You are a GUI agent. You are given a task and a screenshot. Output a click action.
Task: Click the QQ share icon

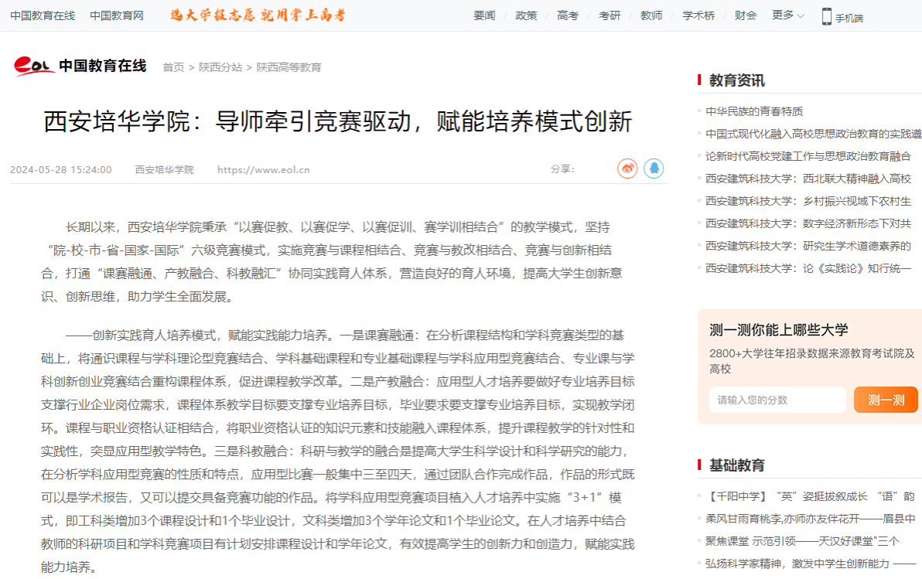[x=654, y=169]
